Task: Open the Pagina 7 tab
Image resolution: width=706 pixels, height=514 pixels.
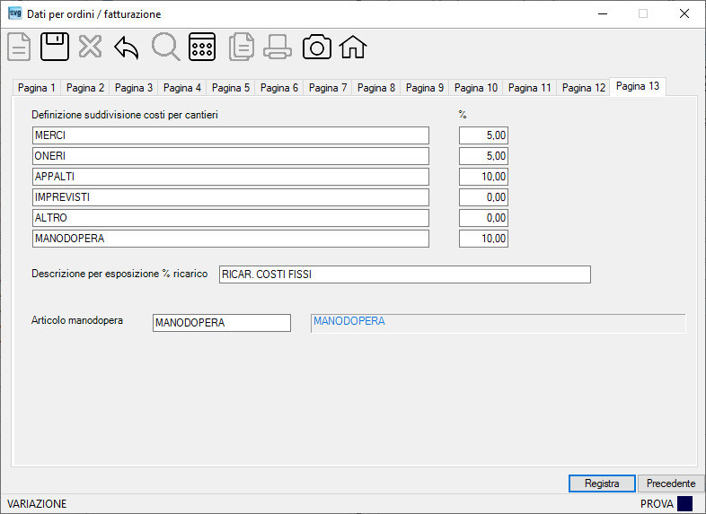Action: 327,88
